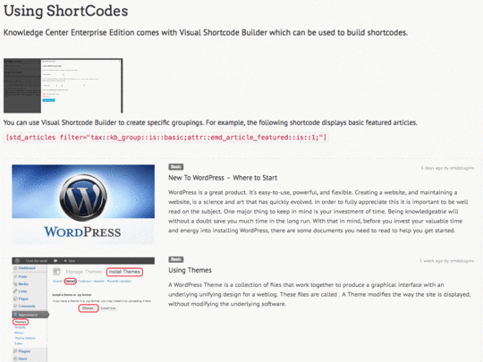The width and height of the screenshot is (483, 362).
Task: Click the Comments bubble icon in the sidebar
Action: tap(15, 306)
